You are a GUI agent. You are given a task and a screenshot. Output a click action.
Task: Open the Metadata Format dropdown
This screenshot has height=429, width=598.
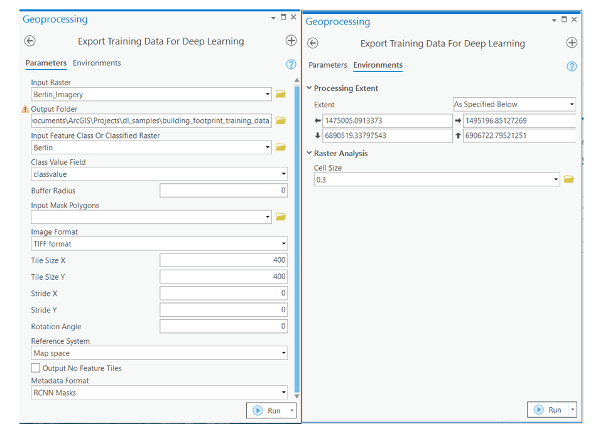(x=284, y=393)
